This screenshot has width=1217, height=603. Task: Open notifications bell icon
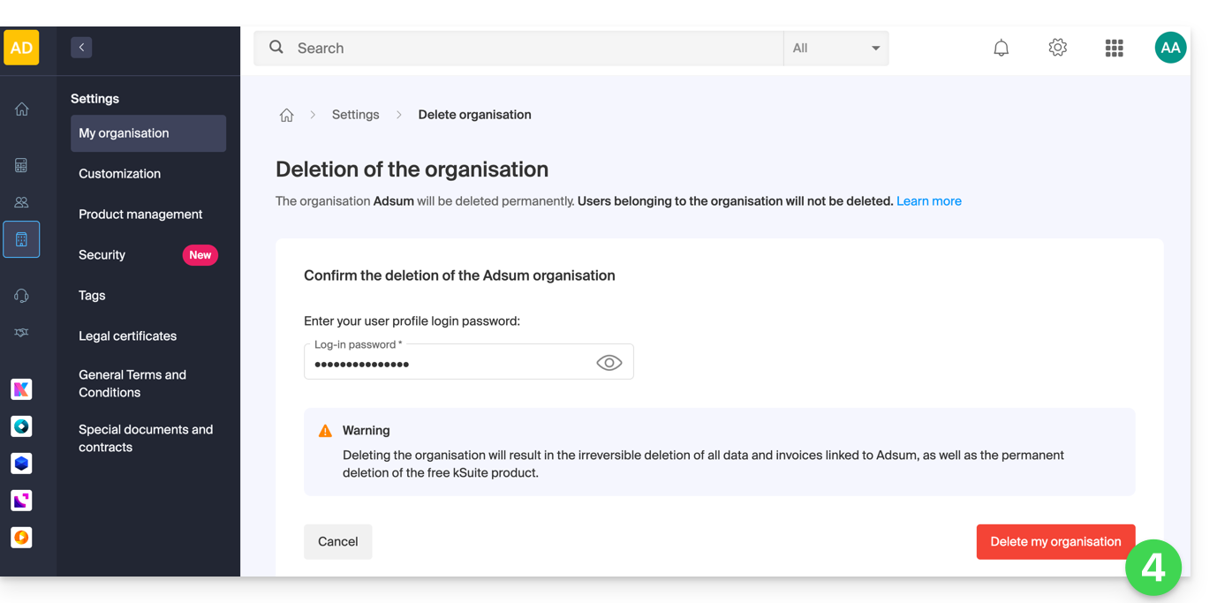(1001, 49)
